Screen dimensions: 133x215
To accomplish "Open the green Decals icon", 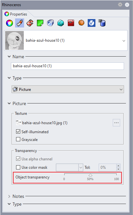I will (40, 23).
